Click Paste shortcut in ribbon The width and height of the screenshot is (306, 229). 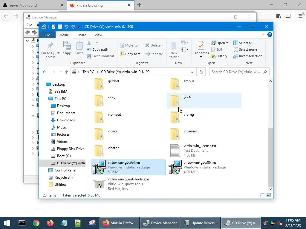101,56
